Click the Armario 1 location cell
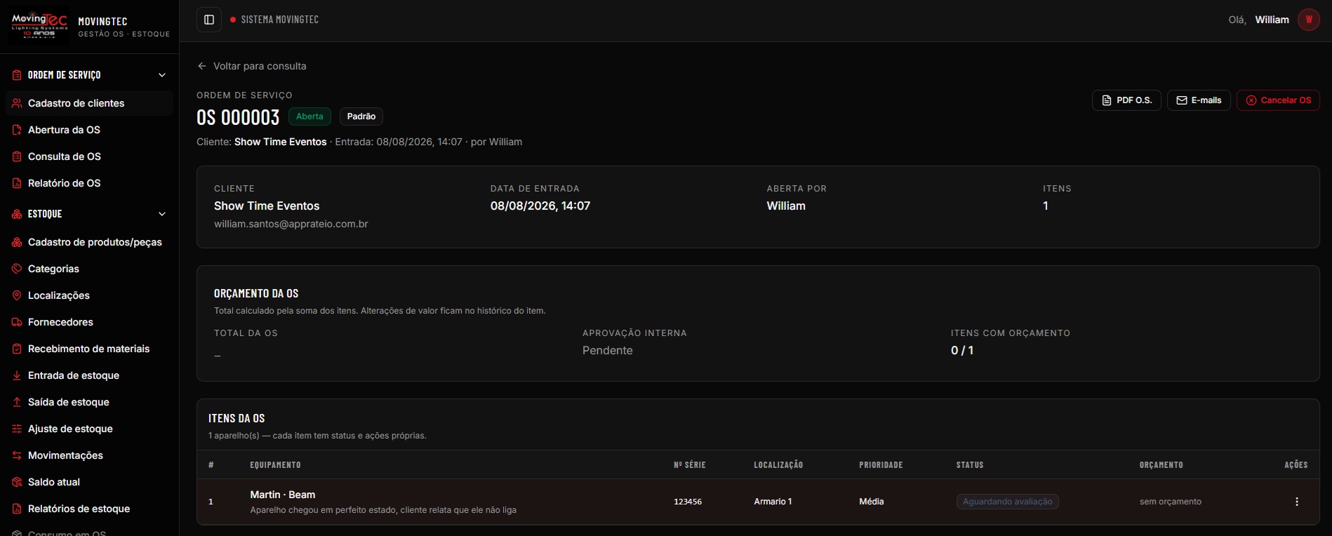 click(x=773, y=502)
